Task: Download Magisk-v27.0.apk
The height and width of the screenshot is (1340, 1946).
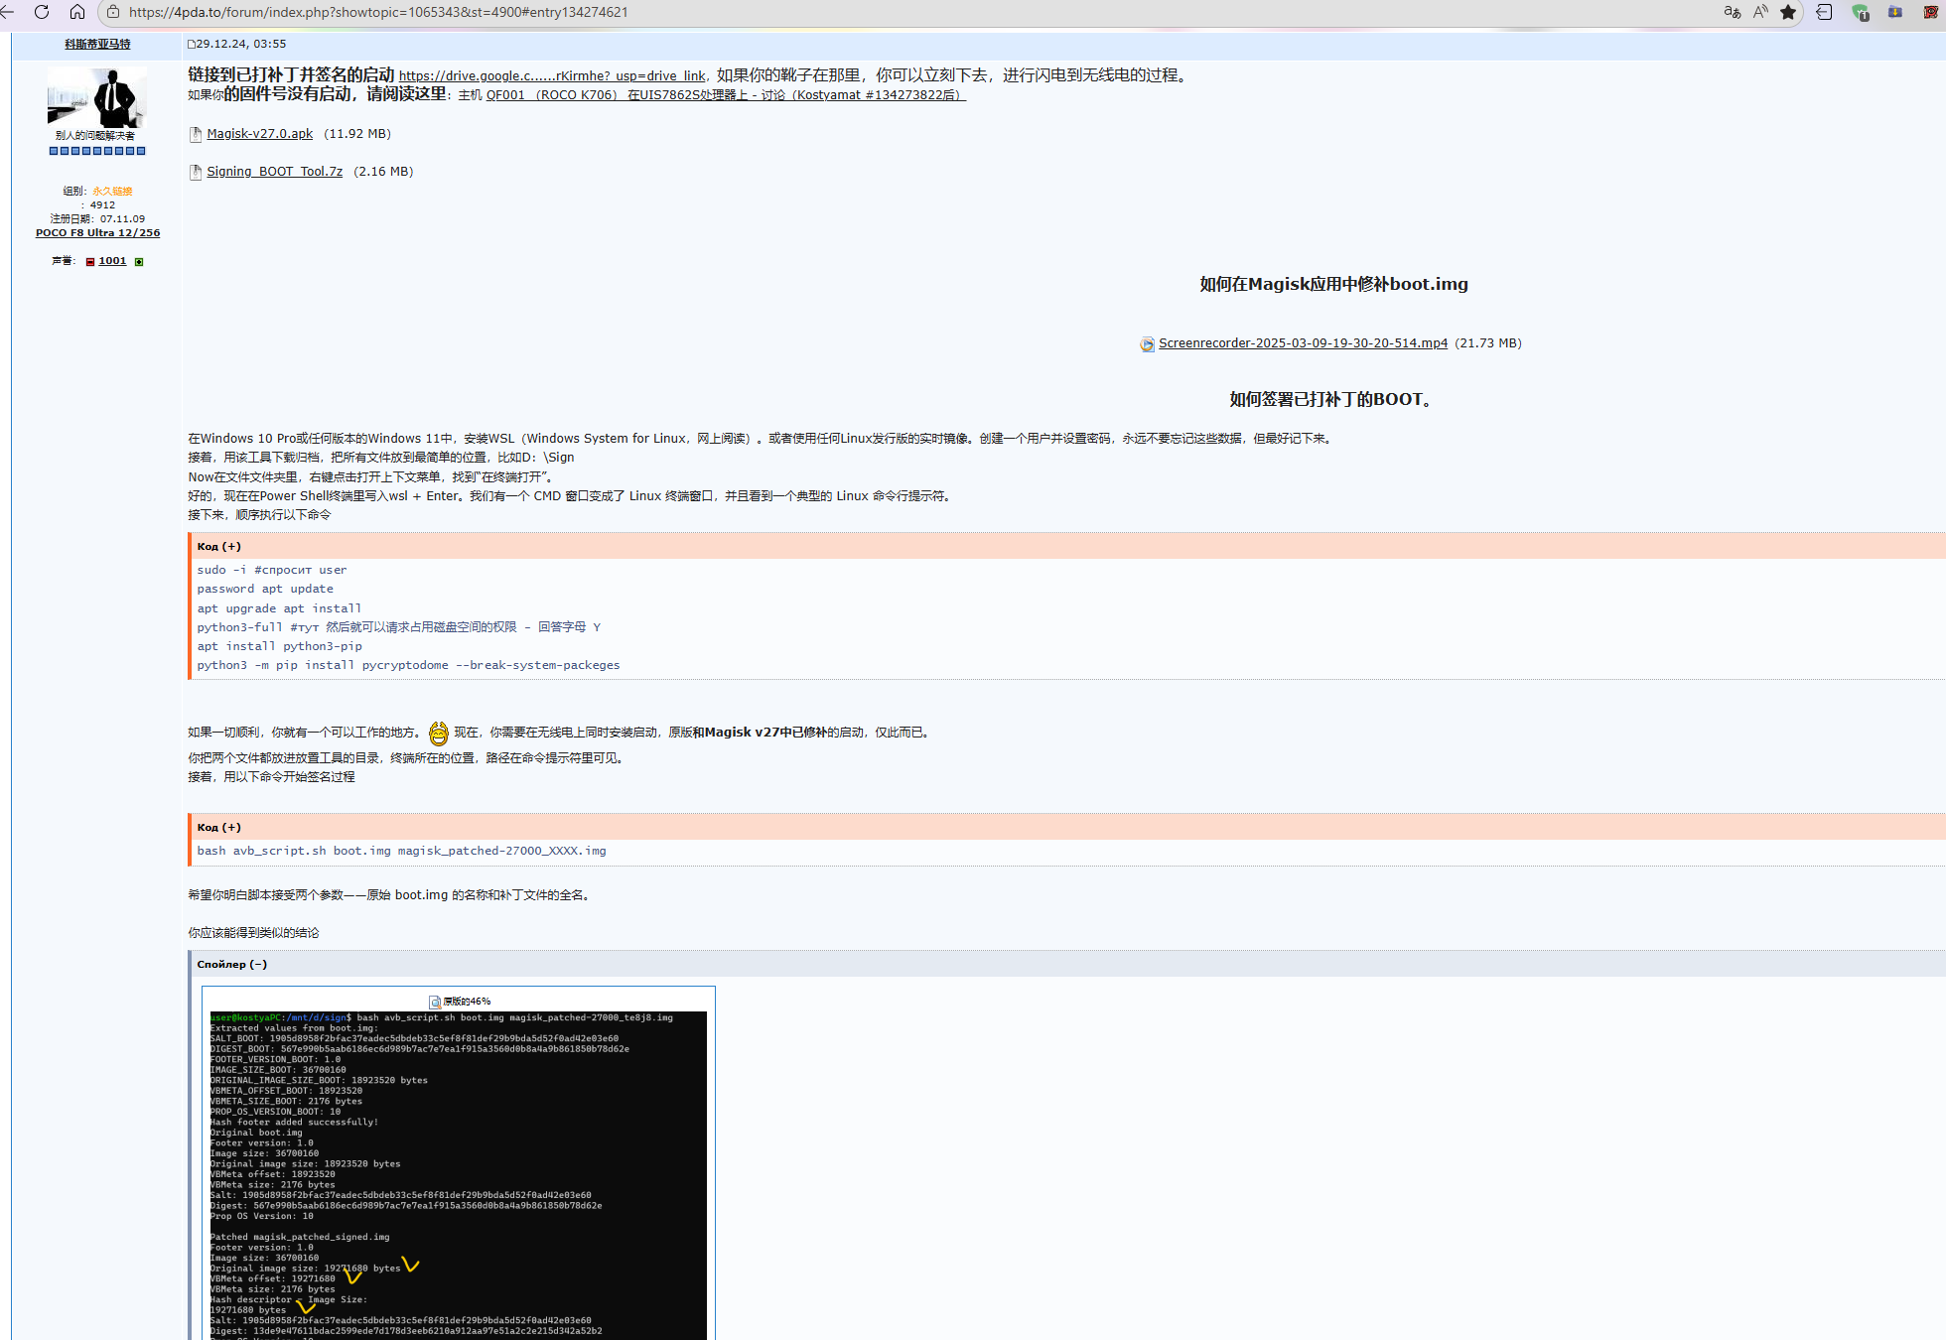Action: point(260,134)
